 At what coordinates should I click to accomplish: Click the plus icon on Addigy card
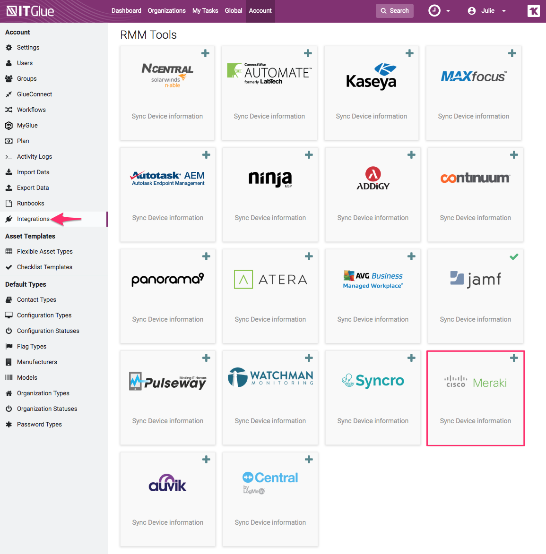click(x=411, y=155)
